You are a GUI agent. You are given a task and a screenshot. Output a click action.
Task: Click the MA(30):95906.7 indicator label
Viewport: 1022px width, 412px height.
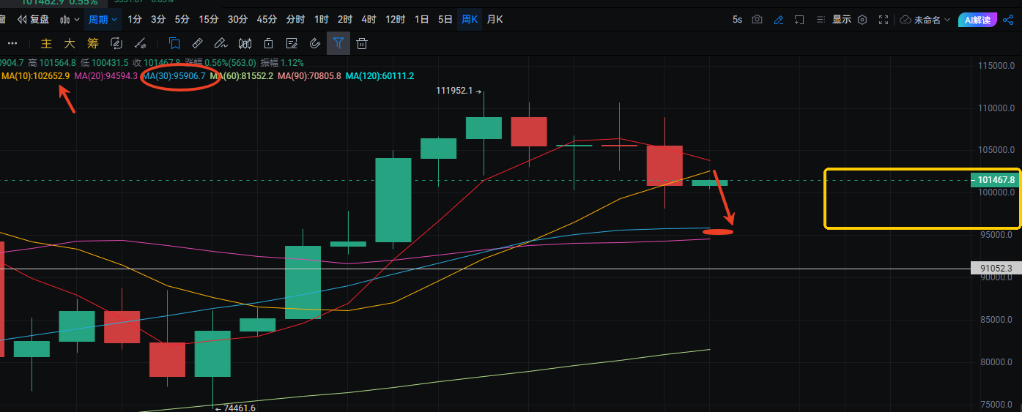[x=174, y=76]
